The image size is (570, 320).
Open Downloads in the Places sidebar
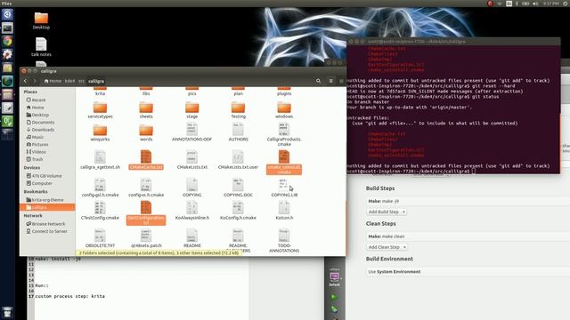click(40, 130)
